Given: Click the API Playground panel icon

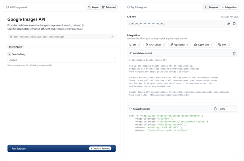Looking at the screenshot, I should click(7, 7).
